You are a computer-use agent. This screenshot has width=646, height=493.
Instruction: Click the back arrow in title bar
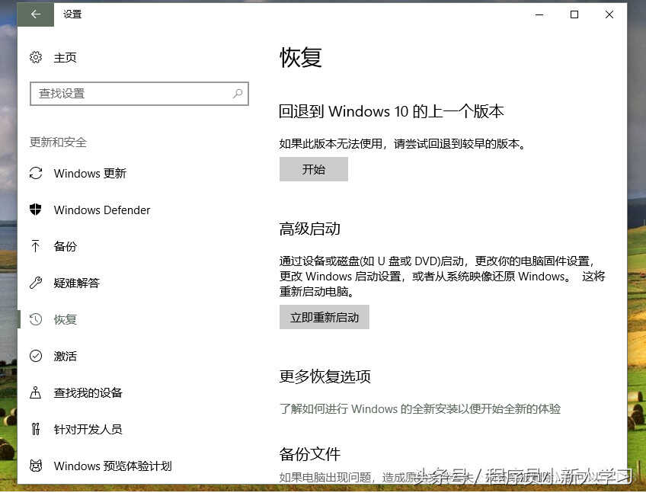(36, 14)
